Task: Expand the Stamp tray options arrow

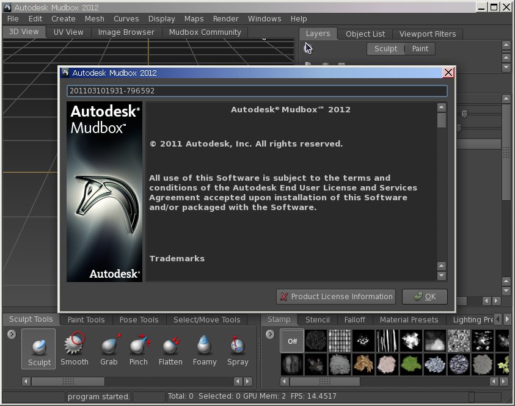Action: tap(270, 334)
